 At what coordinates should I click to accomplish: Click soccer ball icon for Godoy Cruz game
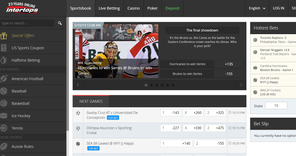pos(78,113)
